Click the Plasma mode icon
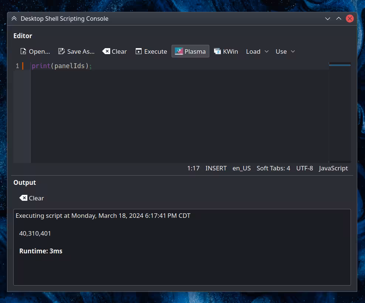Screen dimensions: 365x303 [179, 51]
